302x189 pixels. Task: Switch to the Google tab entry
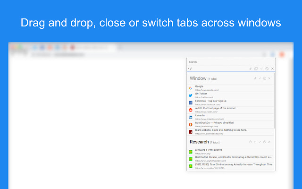point(230,88)
